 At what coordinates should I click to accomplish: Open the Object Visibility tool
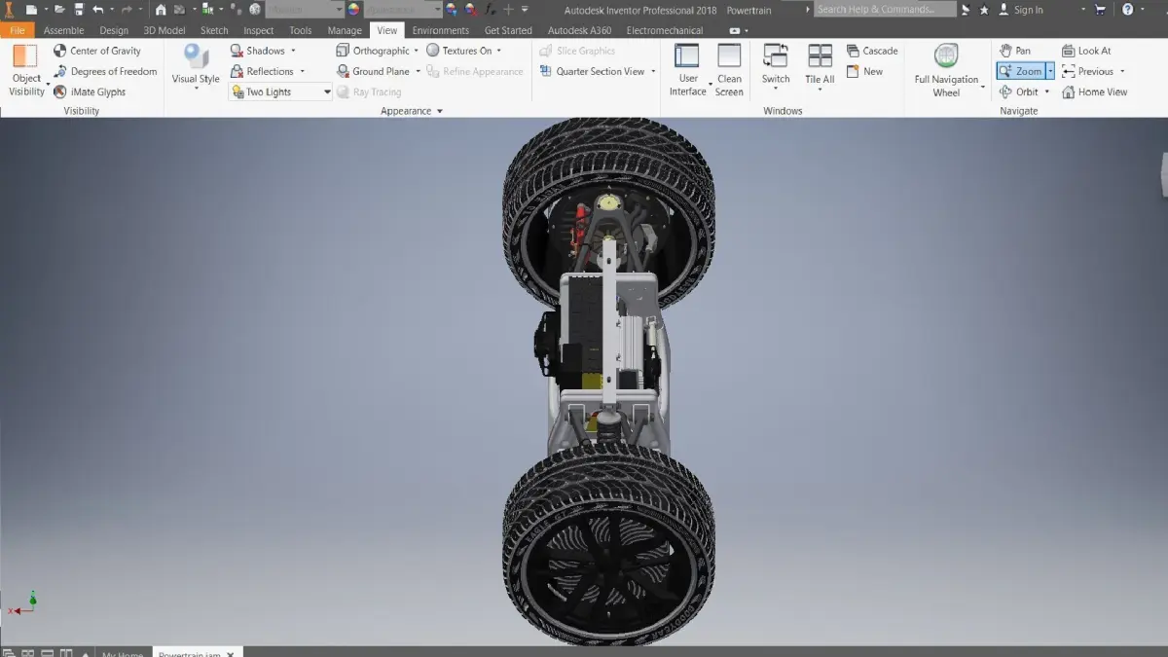coord(26,70)
